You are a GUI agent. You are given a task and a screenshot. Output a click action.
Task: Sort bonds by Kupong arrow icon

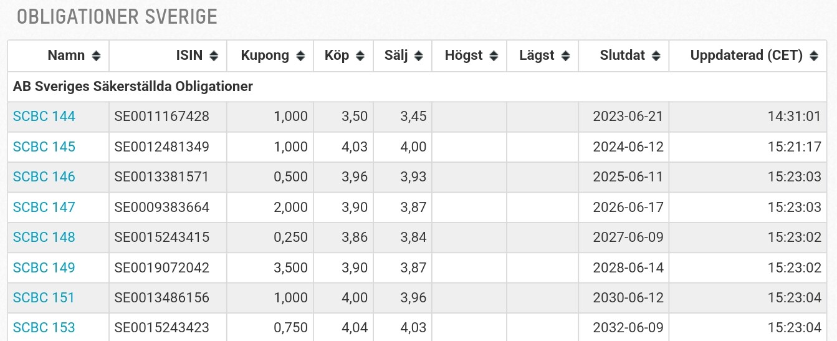[300, 56]
